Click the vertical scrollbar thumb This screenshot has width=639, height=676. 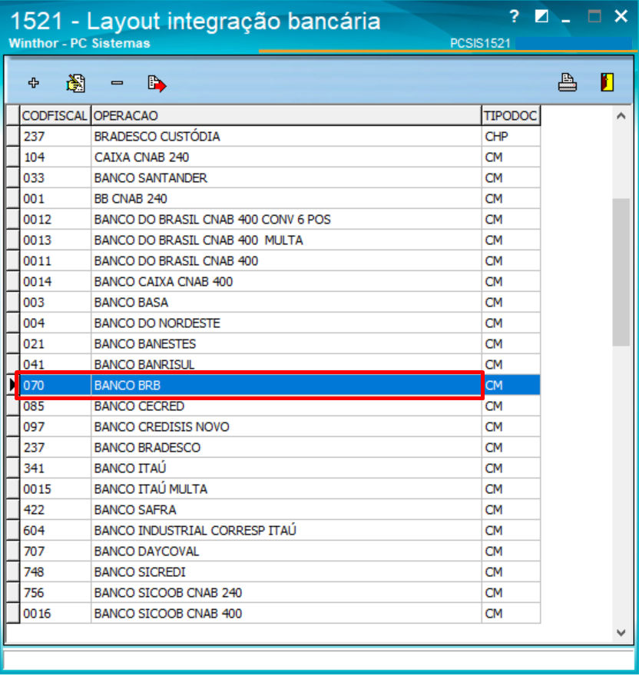(621, 272)
